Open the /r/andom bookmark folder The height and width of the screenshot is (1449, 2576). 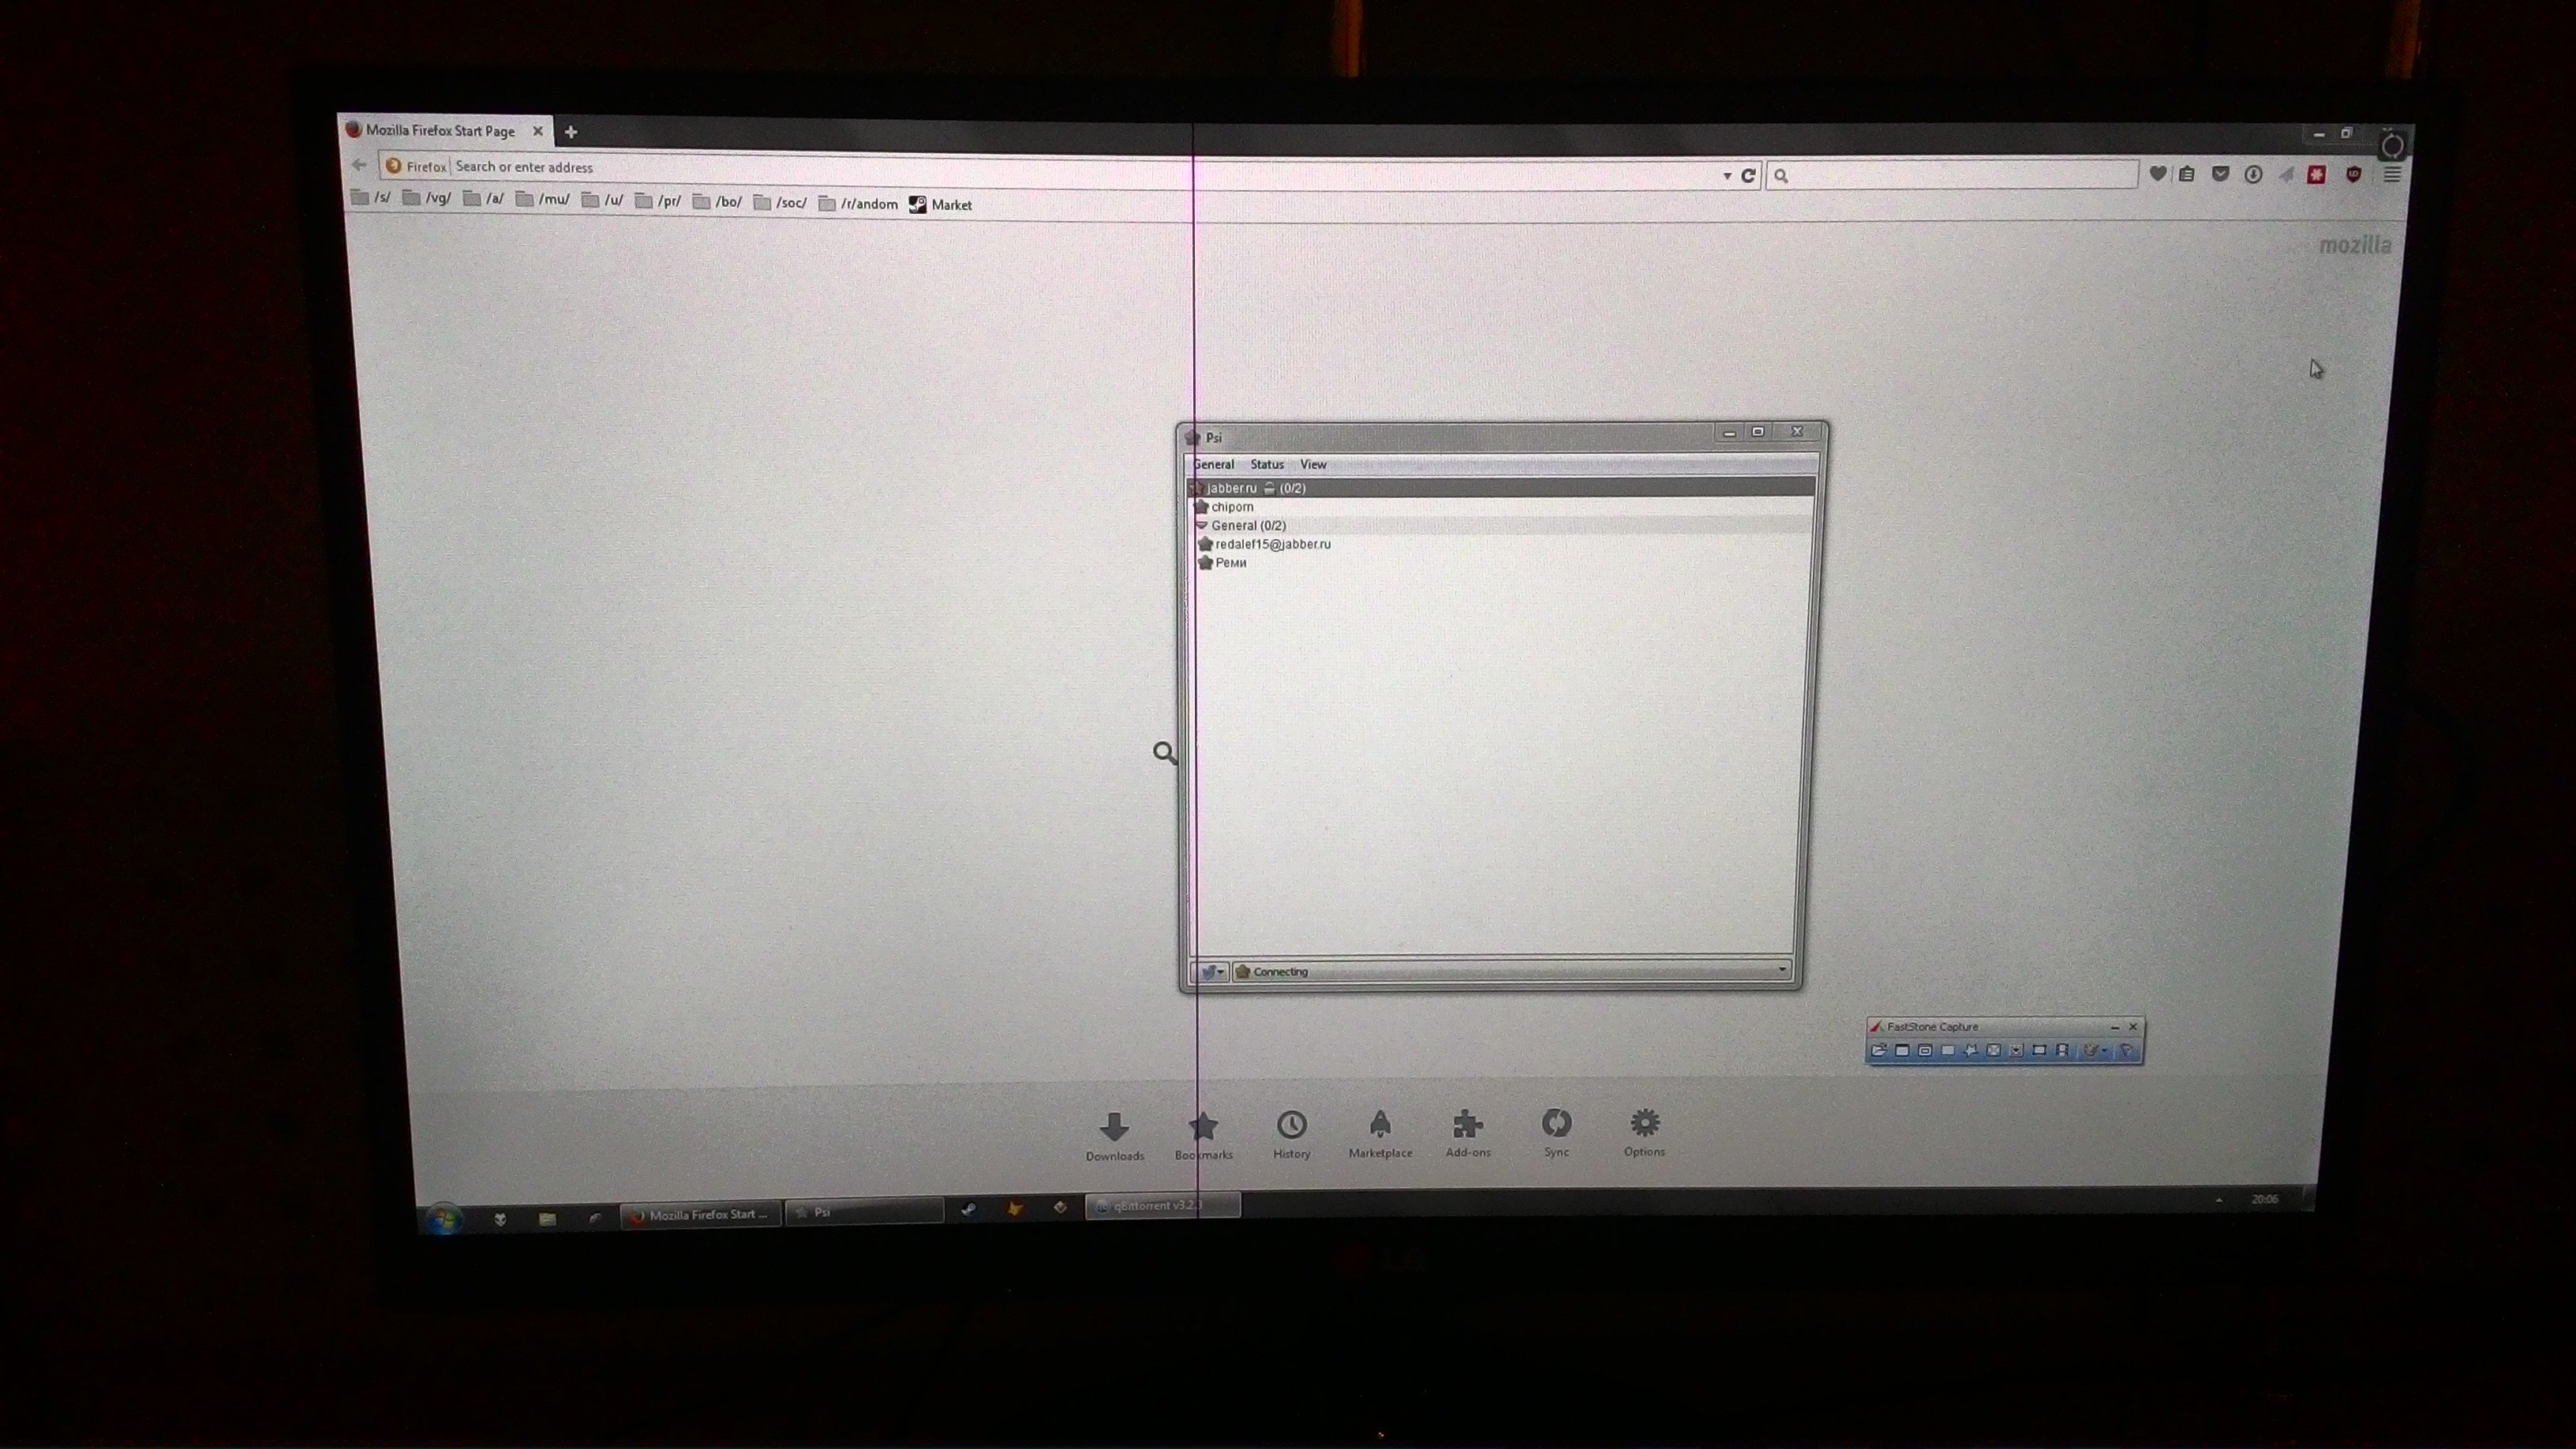(858, 204)
